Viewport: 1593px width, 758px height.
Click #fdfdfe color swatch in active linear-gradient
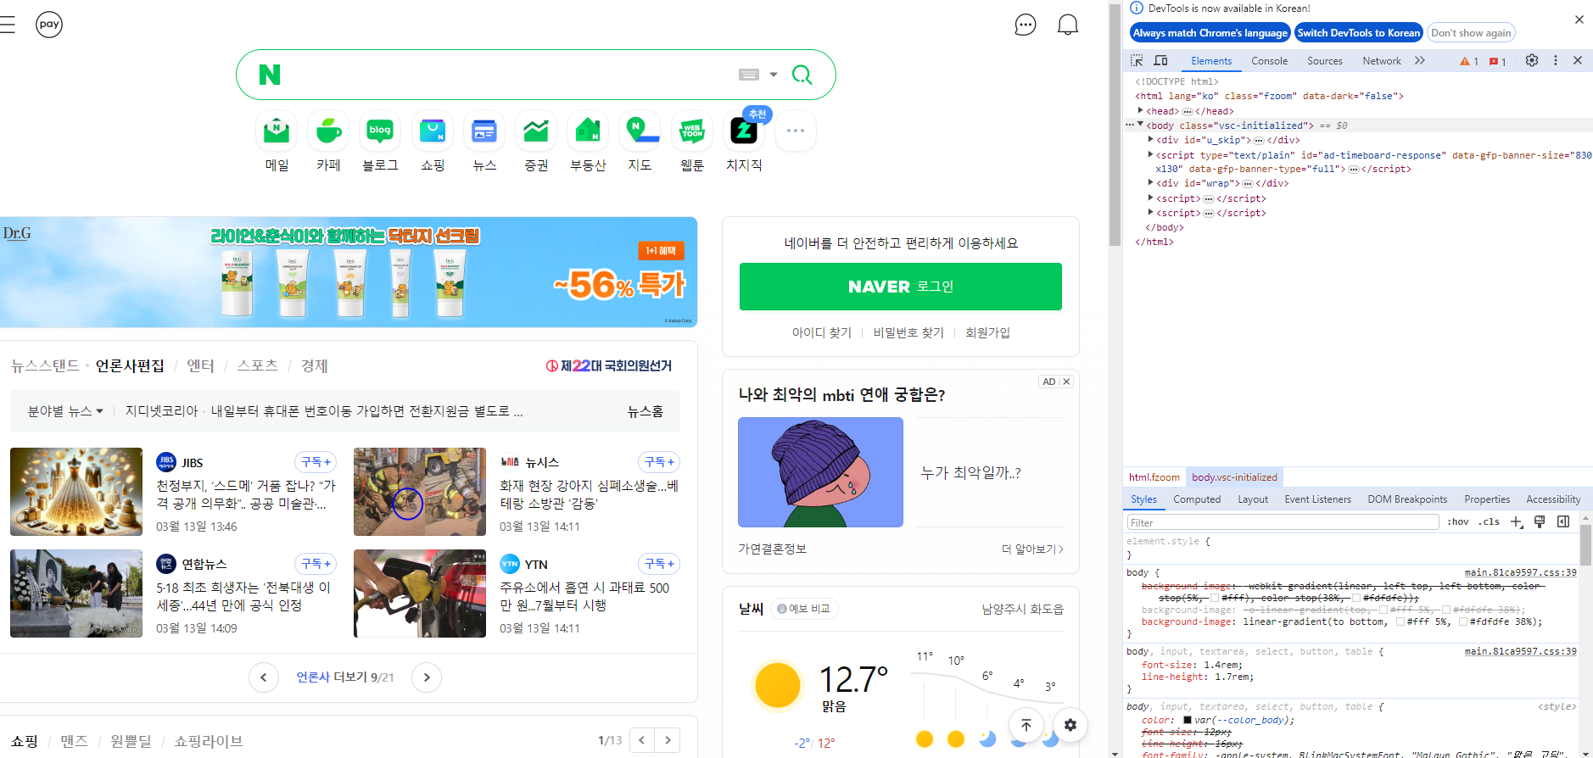[1463, 622]
